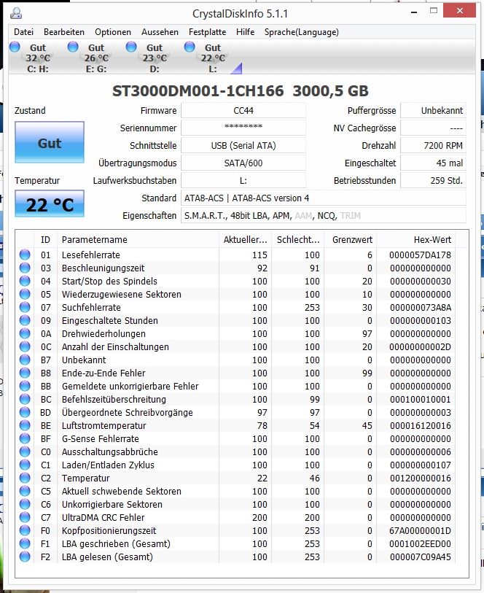
Task: Open the Bearbeiten menu
Action: pyautogui.click(x=64, y=32)
